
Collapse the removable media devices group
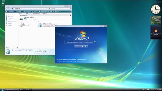pyautogui.click(x=70, y=22)
